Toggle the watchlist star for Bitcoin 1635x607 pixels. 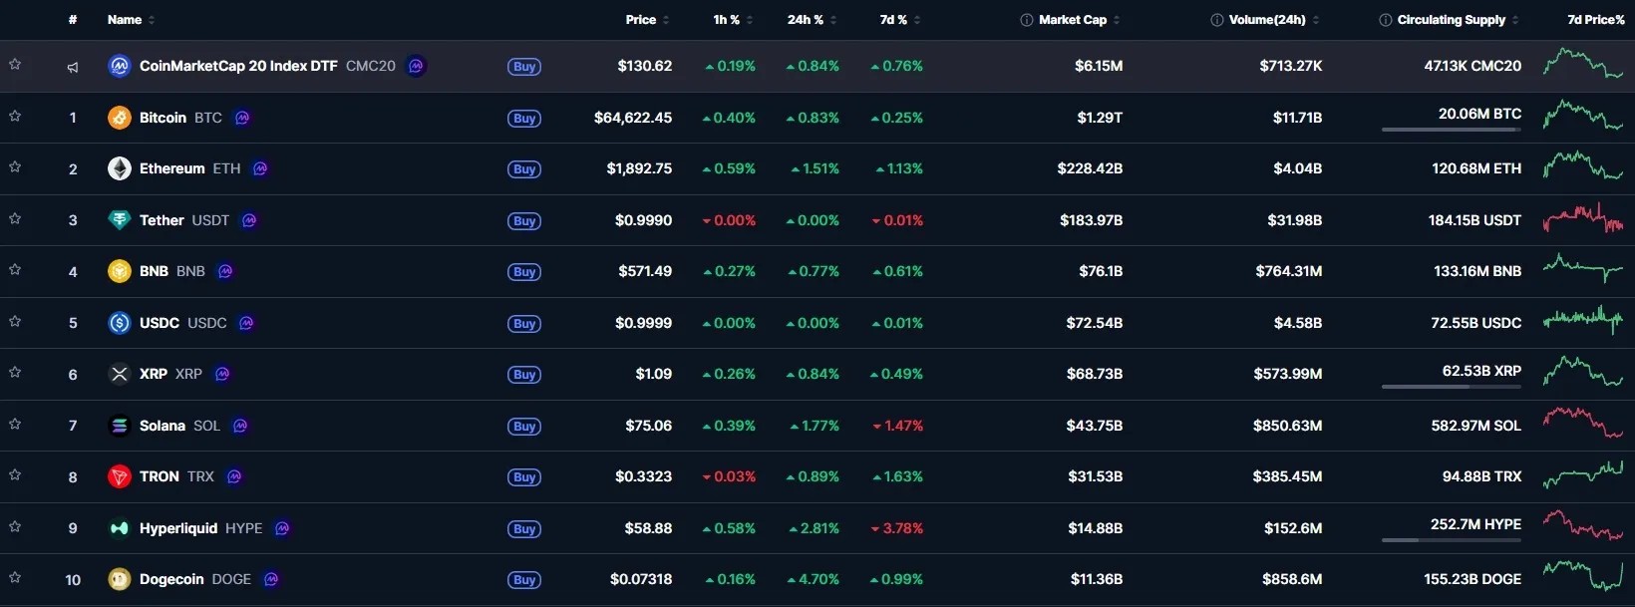coord(15,116)
